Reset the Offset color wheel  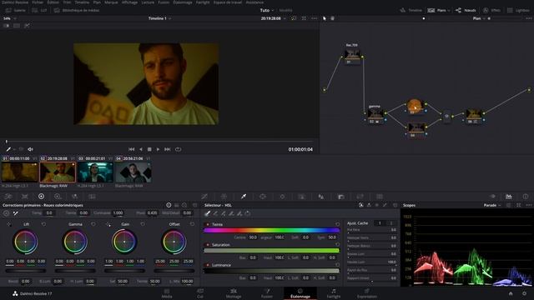point(192,224)
